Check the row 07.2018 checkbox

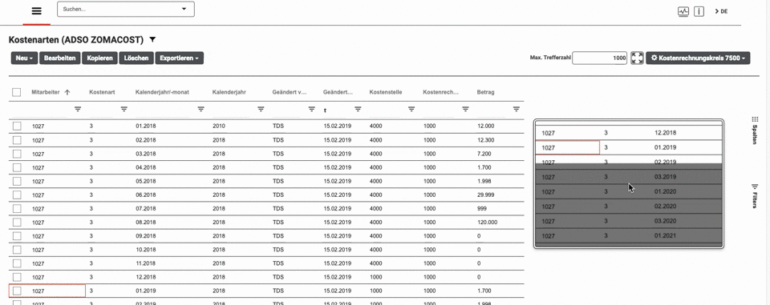click(17, 208)
